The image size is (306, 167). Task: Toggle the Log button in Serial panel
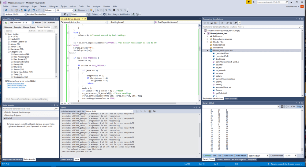pyautogui.click(x=299, y=106)
